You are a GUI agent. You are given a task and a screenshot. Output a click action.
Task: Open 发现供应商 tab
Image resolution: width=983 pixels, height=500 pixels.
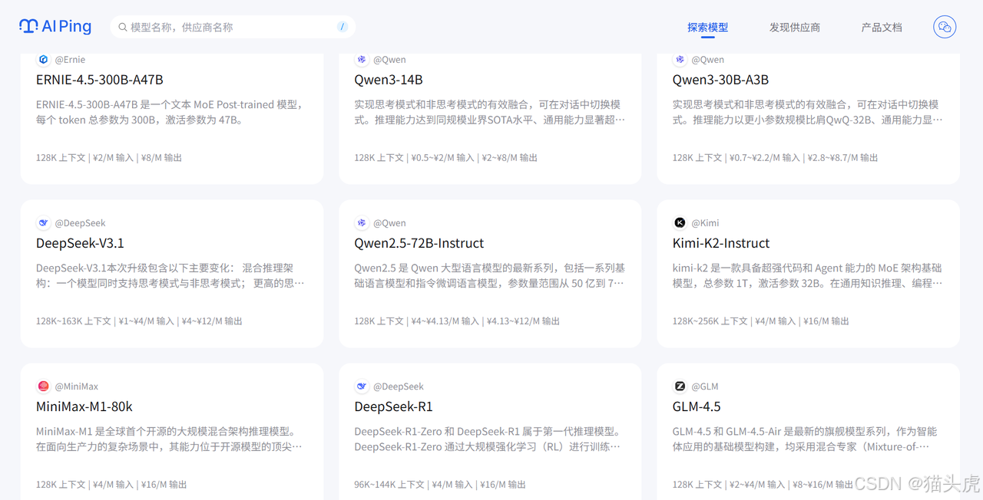point(795,28)
